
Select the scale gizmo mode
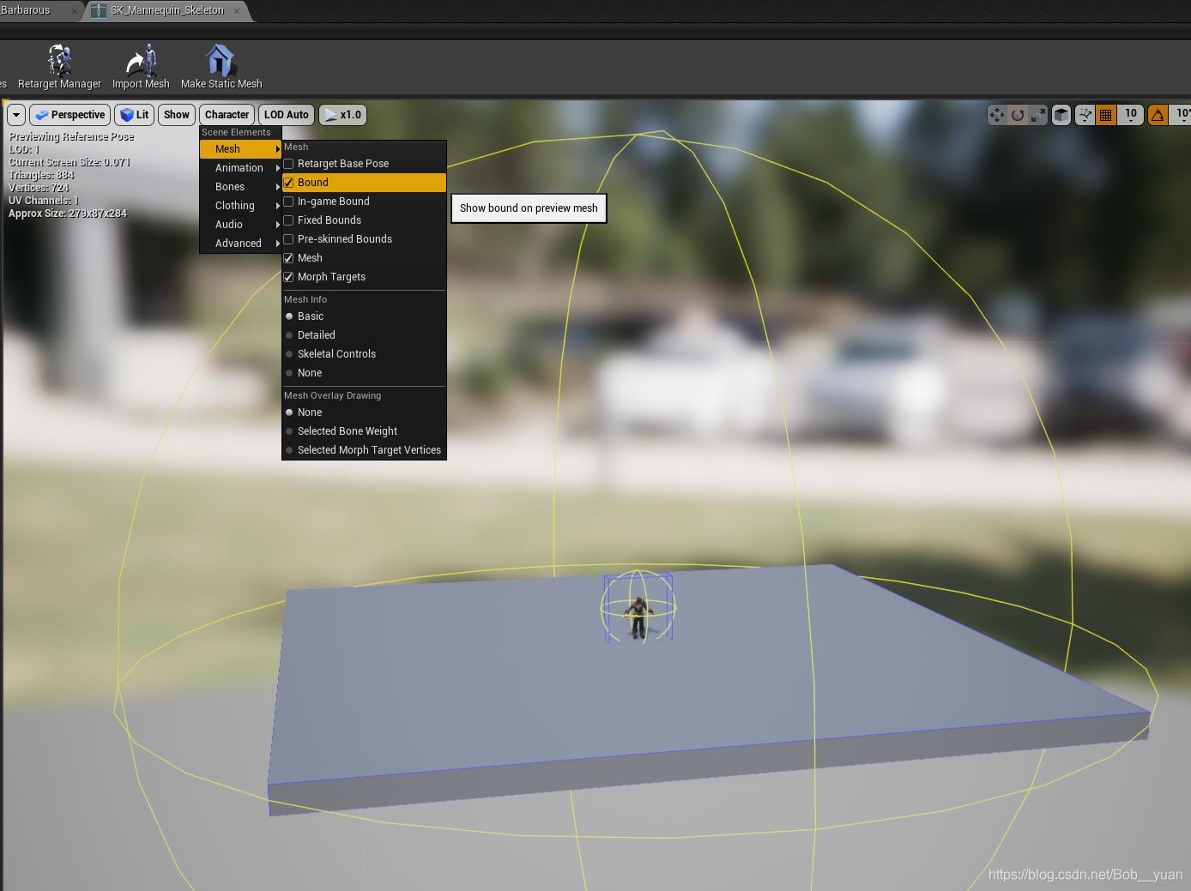click(x=1038, y=115)
